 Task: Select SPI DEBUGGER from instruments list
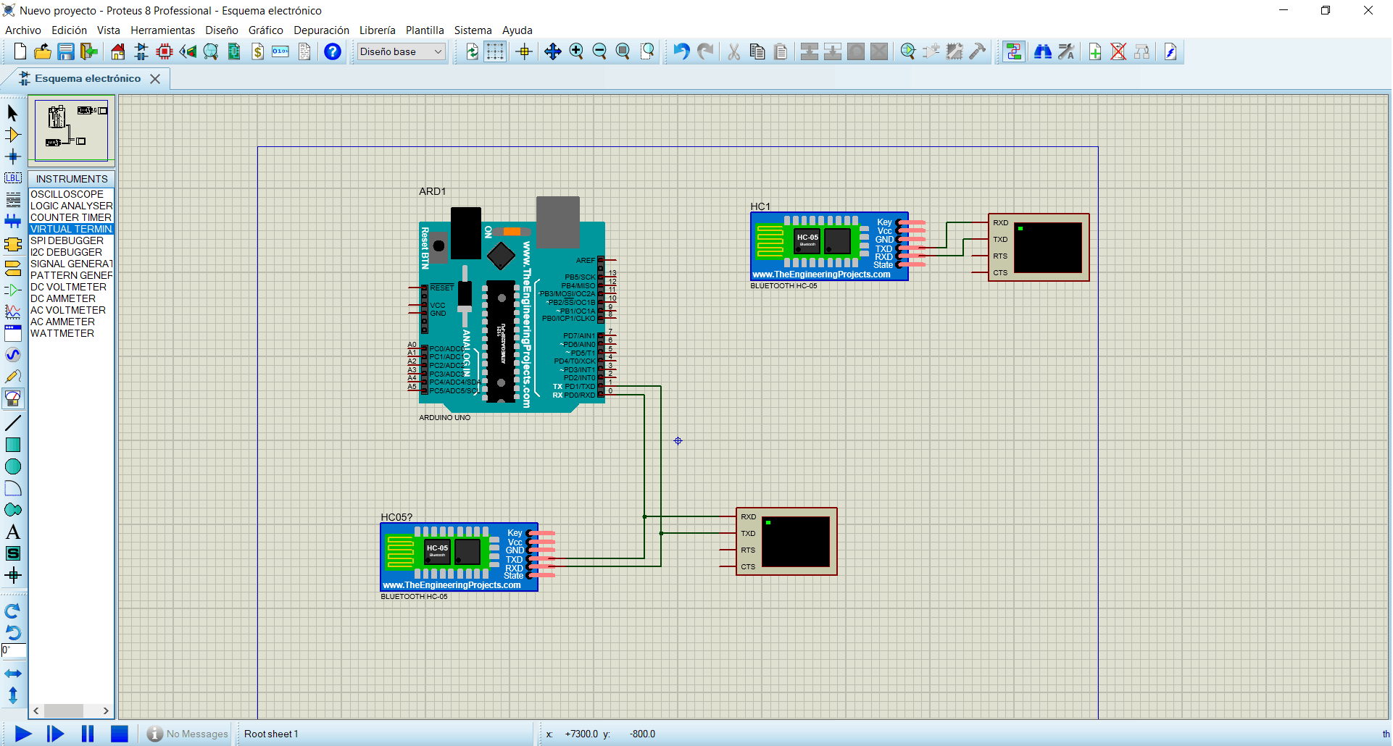tap(71, 240)
